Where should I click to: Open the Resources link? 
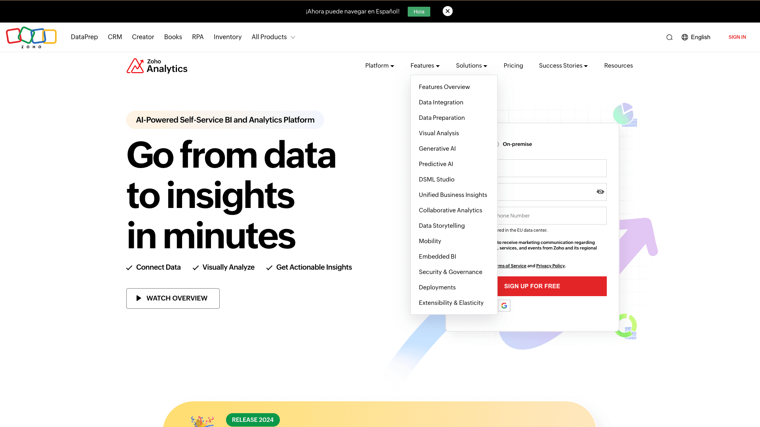point(618,66)
